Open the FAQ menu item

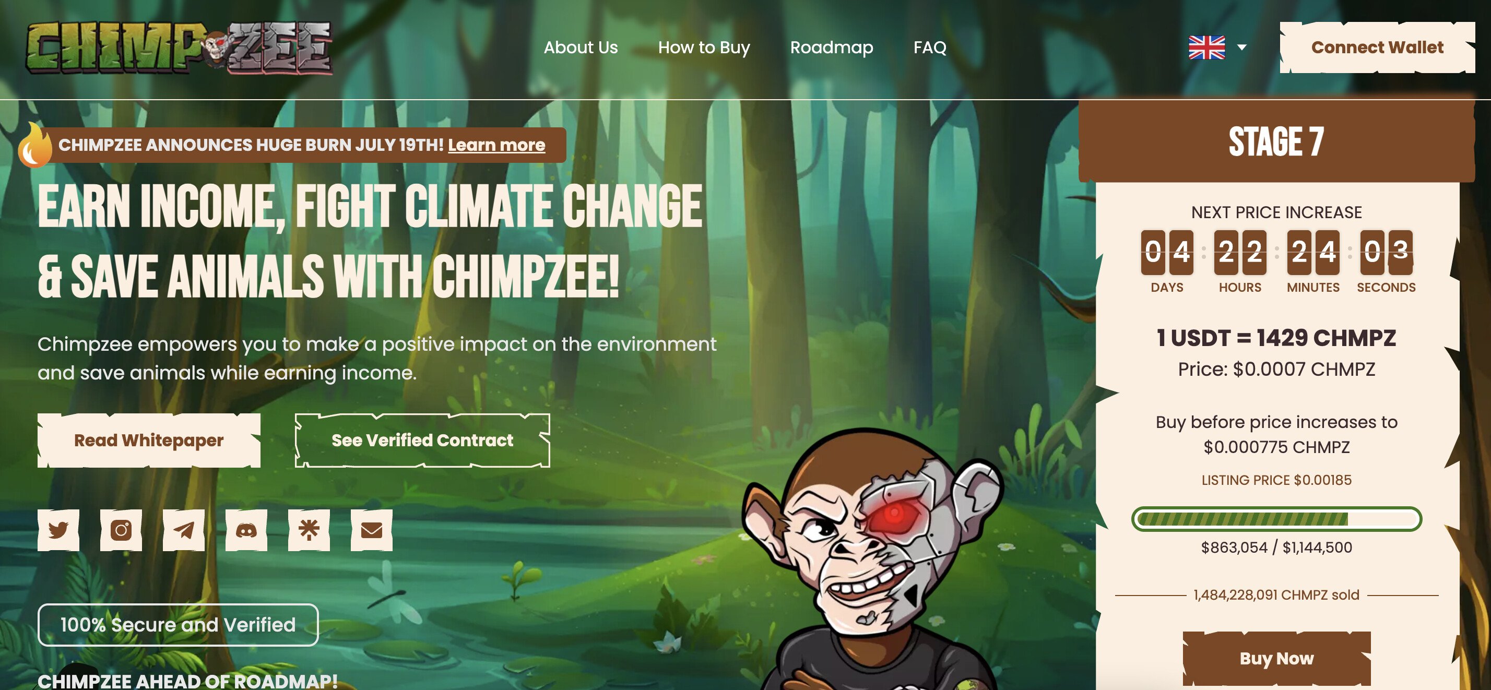click(x=930, y=47)
